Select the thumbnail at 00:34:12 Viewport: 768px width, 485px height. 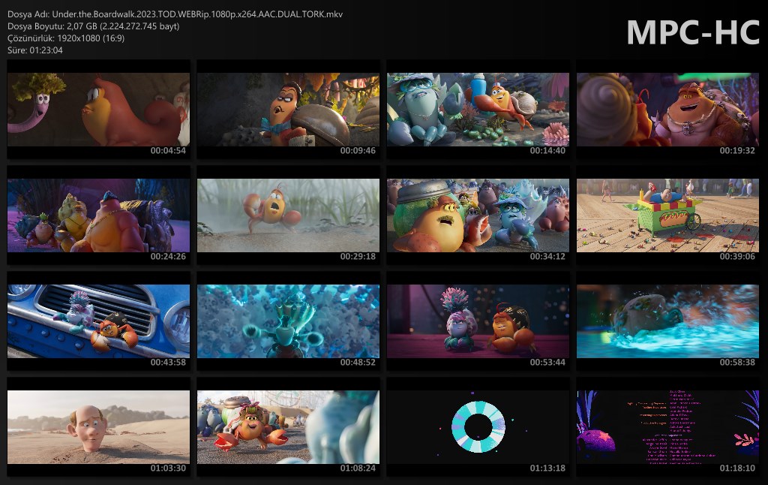coord(478,215)
